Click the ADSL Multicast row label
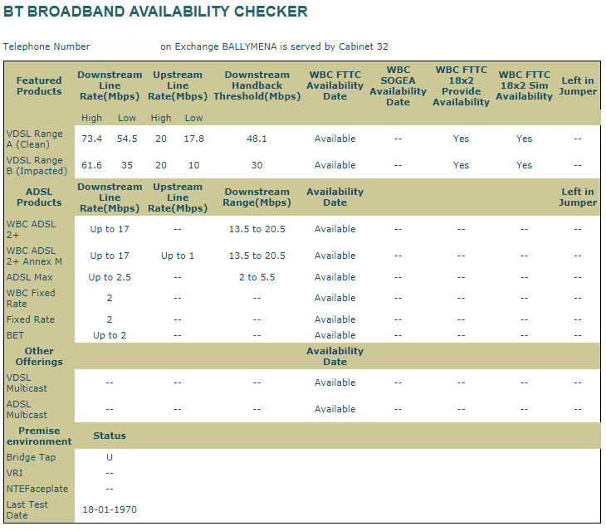 tap(27, 409)
